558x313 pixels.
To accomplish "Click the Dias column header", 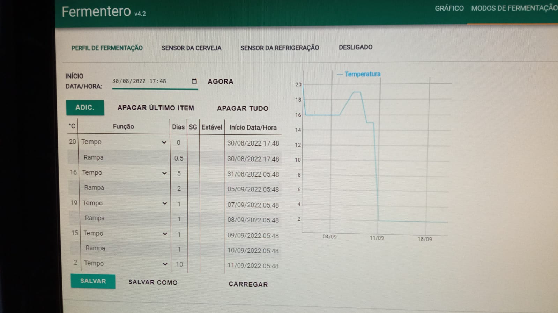I will pos(178,127).
